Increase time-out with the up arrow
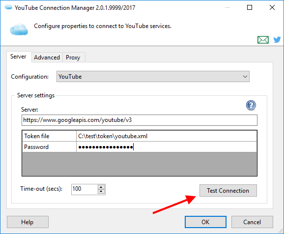 (101, 187)
